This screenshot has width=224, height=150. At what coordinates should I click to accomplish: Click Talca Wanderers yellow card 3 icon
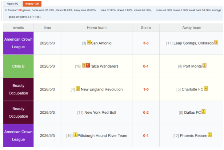(84, 65)
